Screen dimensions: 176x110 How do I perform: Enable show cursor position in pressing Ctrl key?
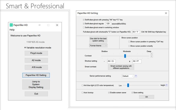click(x=129, y=42)
